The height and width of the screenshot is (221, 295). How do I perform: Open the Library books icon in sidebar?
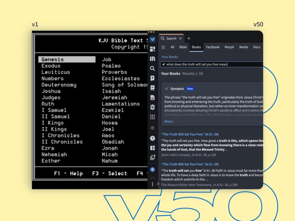coord(153,59)
